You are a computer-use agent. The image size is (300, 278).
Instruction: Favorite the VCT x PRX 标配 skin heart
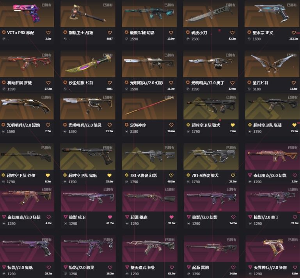[x=48, y=33]
